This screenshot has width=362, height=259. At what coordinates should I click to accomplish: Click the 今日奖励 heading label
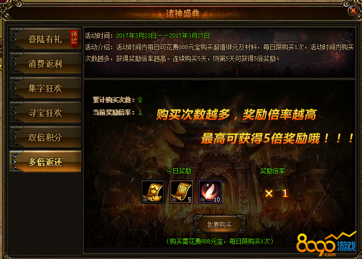179,171
